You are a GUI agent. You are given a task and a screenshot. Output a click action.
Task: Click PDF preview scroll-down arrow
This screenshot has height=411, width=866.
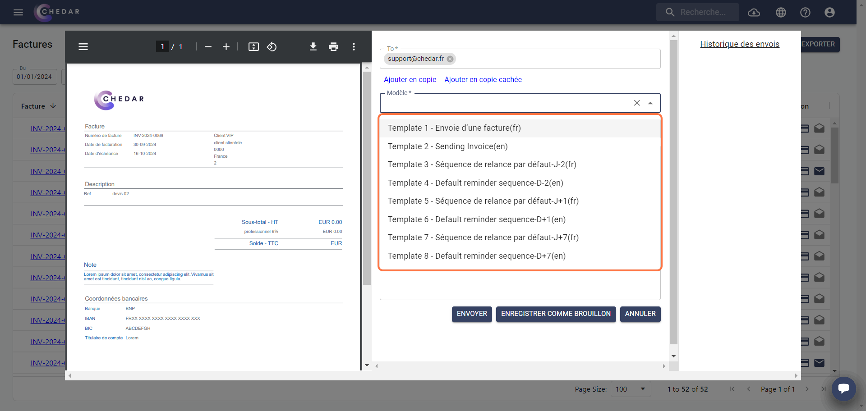[367, 365]
